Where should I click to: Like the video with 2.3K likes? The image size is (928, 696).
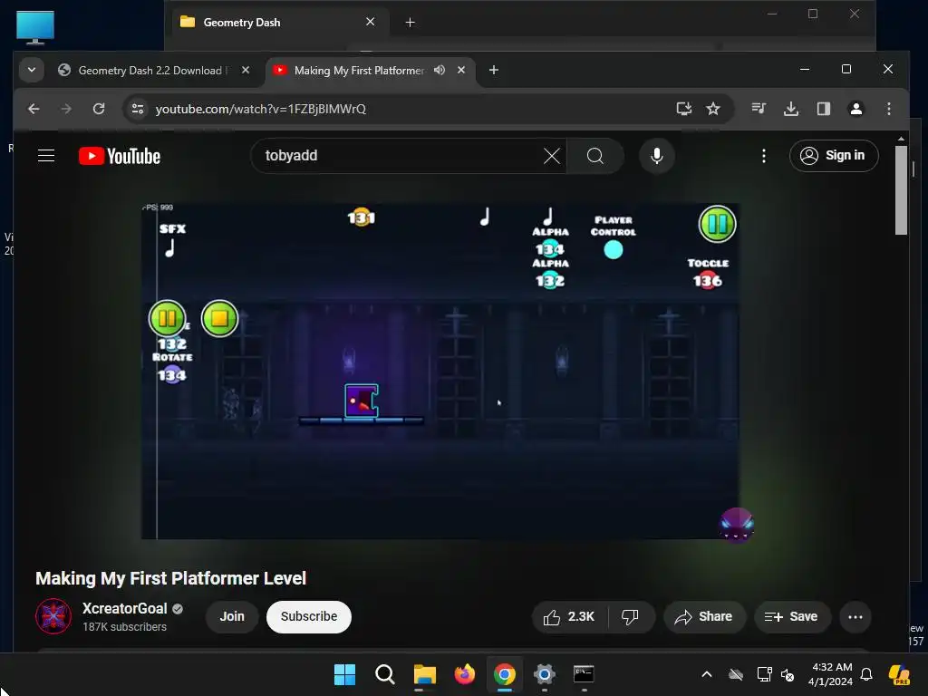tap(569, 616)
